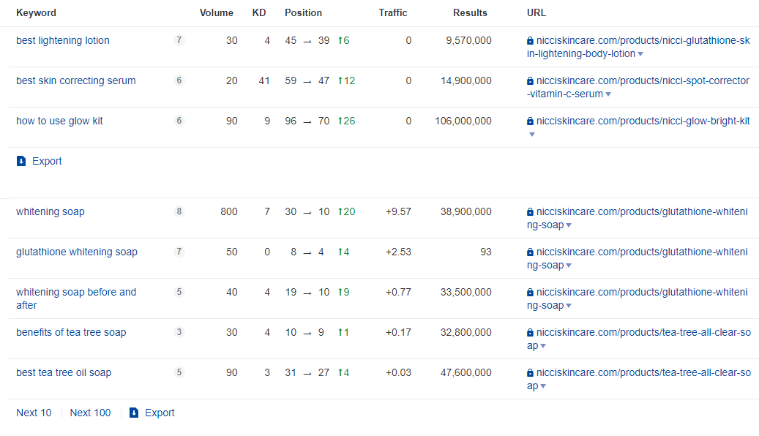Expand URL dropdown for nicci-glow-bright-kit
759x436 pixels.
532,135
